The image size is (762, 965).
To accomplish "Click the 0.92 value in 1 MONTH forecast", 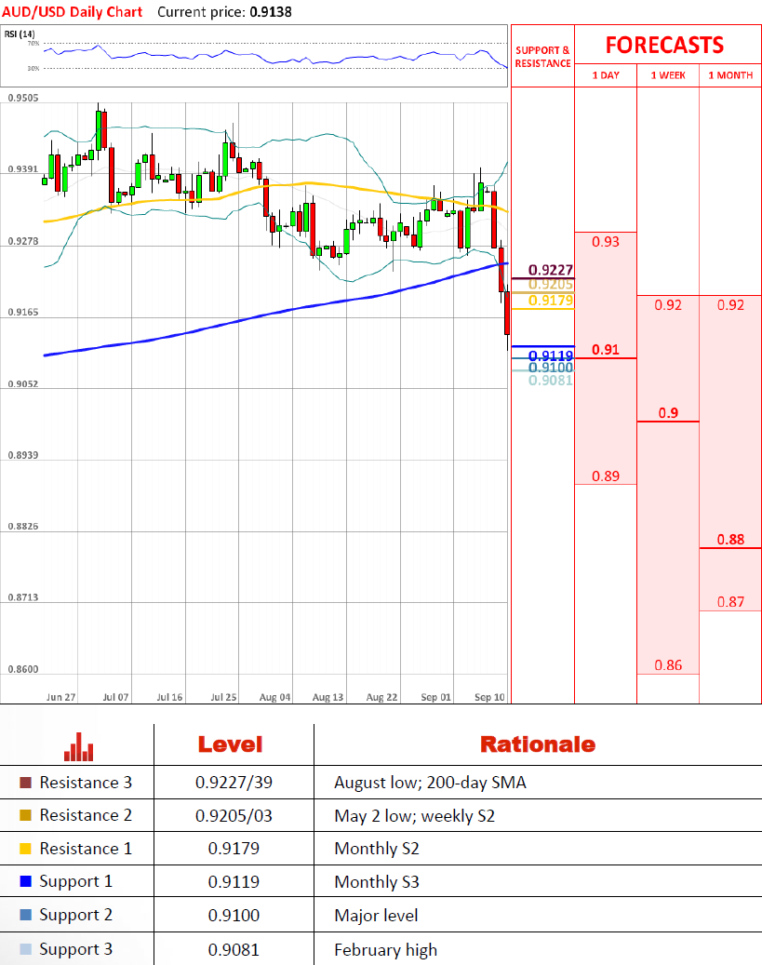I will 730,305.
